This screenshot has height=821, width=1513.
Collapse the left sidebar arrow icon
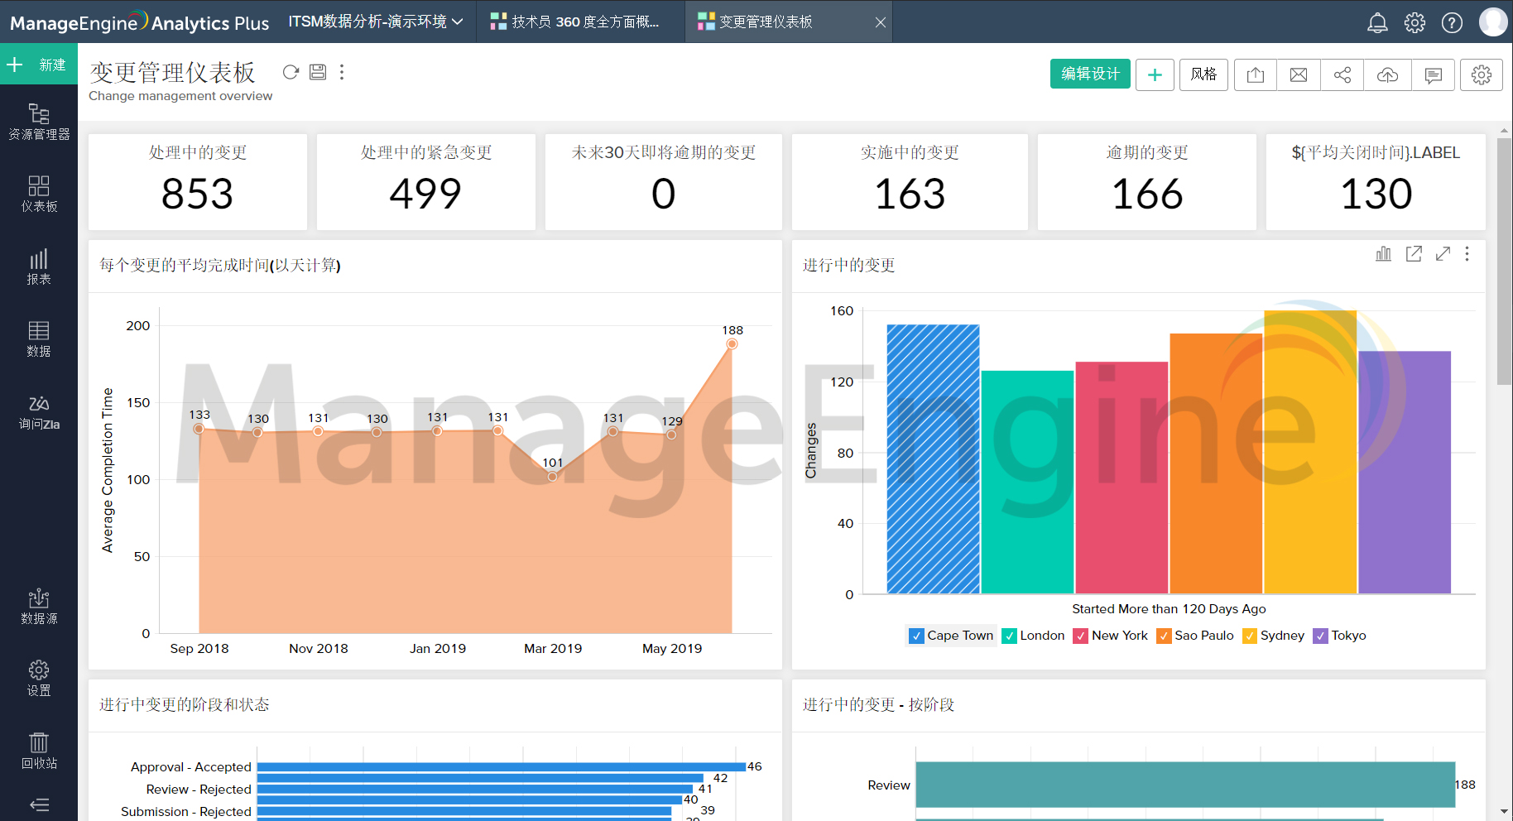[39, 804]
